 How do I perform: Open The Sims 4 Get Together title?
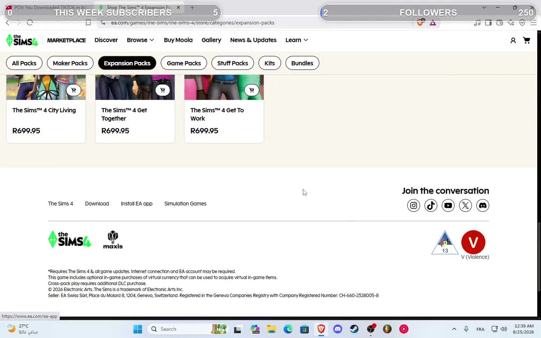click(124, 114)
